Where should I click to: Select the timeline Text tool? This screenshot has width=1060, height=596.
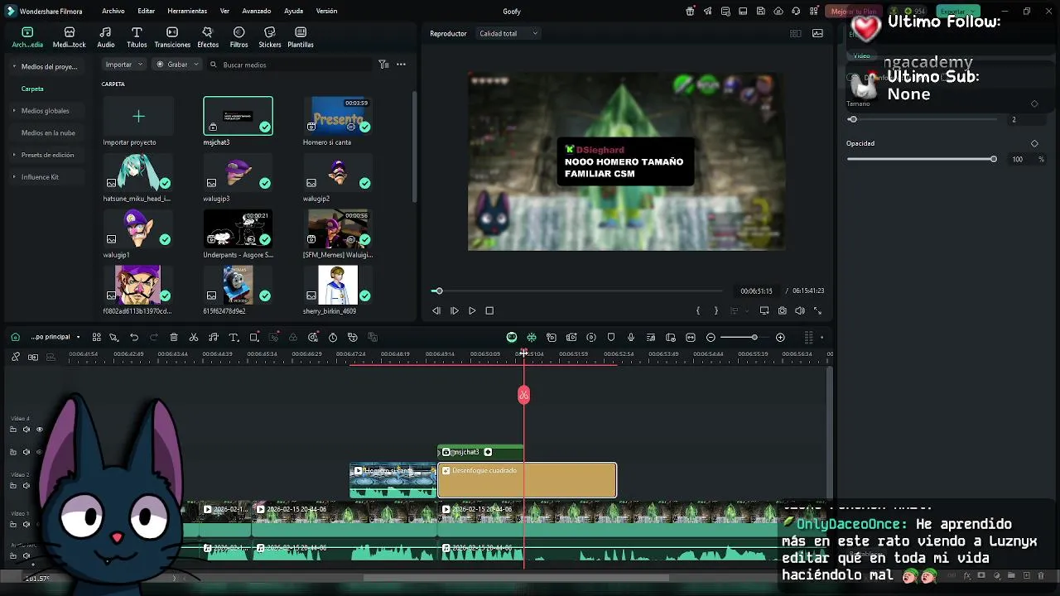pyautogui.click(x=234, y=338)
